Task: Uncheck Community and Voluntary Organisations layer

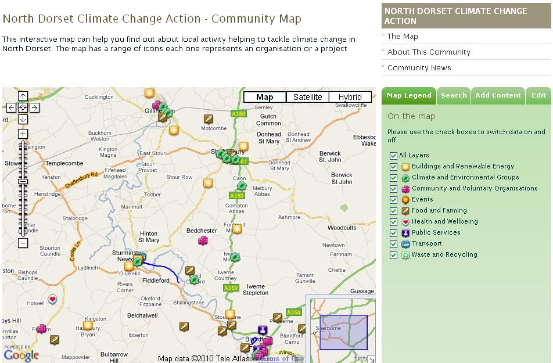Action: click(x=394, y=189)
